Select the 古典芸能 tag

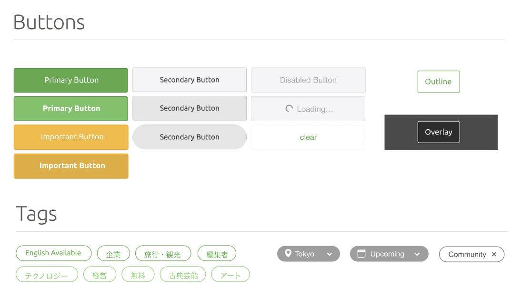tap(183, 274)
